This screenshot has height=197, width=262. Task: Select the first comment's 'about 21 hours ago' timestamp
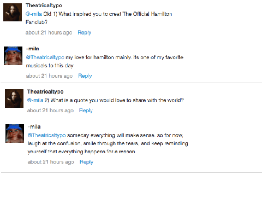(49, 33)
